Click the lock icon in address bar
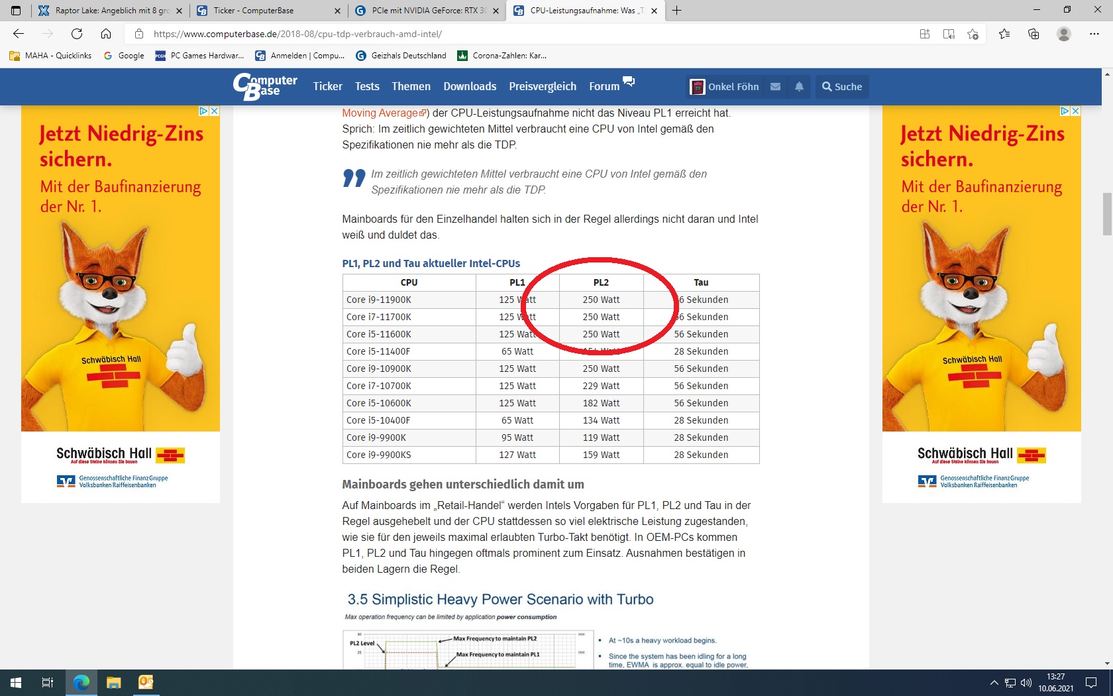Viewport: 1113px width, 696px height. tap(138, 34)
